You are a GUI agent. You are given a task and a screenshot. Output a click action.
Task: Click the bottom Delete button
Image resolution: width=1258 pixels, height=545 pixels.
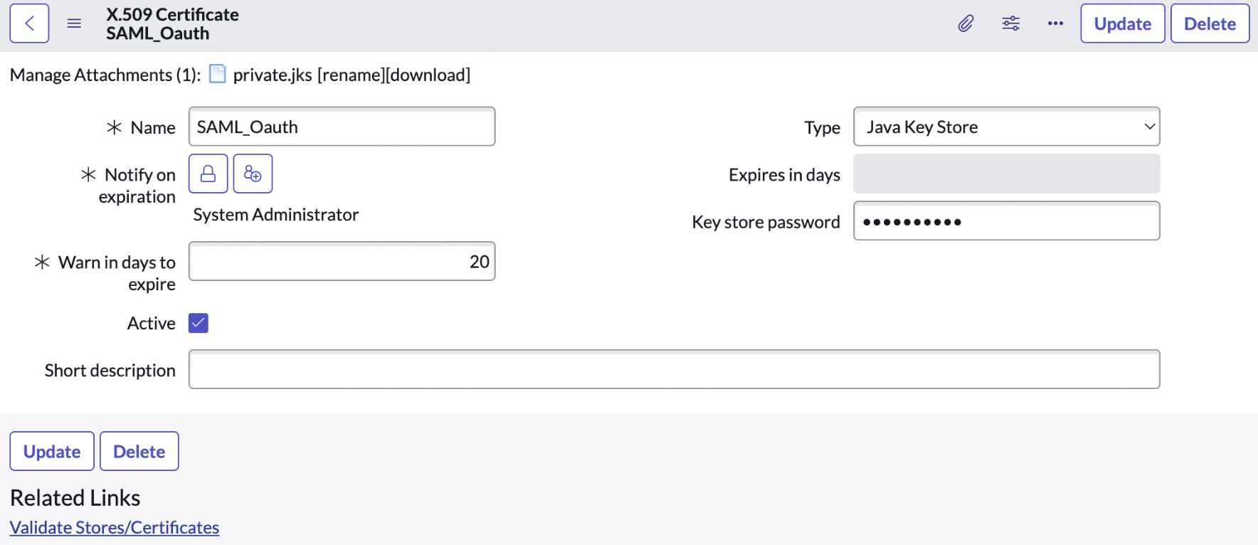click(139, 451)
